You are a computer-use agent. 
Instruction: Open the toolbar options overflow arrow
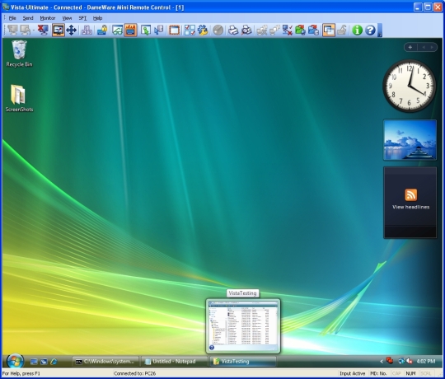380,30
